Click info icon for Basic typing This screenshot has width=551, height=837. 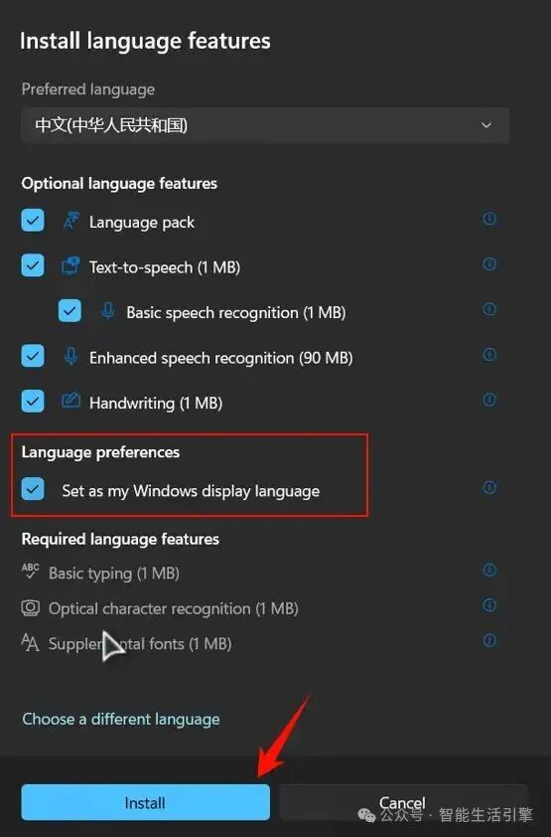click(x=489, y=571)
